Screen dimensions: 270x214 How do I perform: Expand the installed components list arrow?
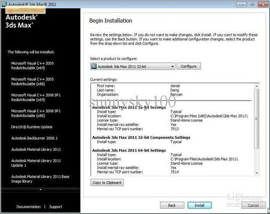click(x=40, y=190)
